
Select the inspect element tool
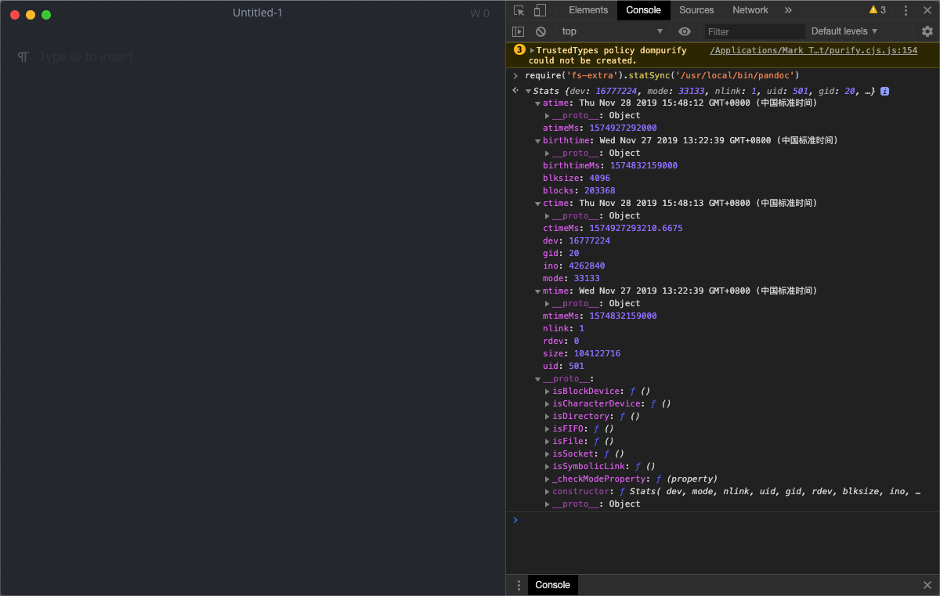519,10
